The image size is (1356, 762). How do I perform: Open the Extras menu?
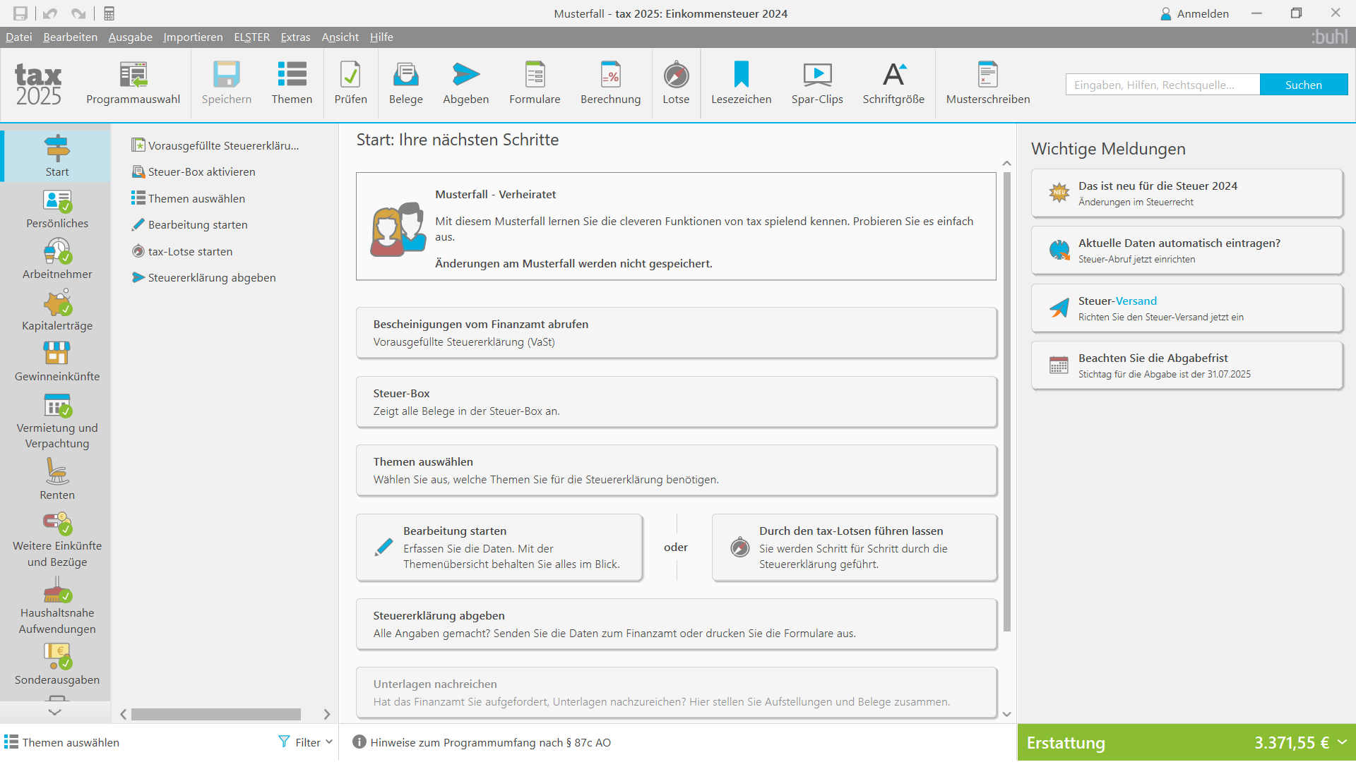295,37
